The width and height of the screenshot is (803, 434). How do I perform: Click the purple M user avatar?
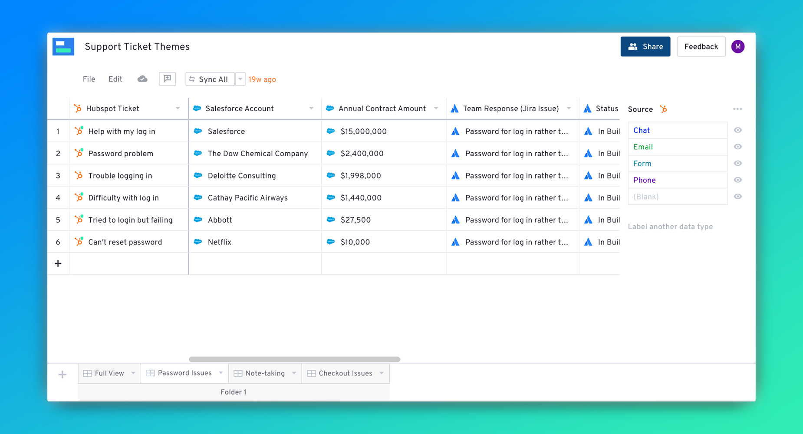tap(737, 46)
